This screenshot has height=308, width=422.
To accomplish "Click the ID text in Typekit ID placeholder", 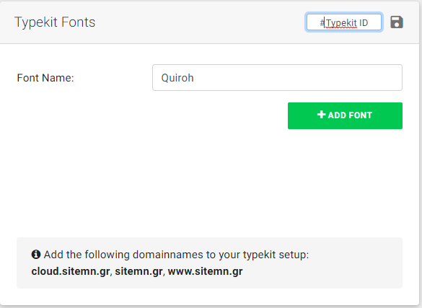I will point(364,23).
